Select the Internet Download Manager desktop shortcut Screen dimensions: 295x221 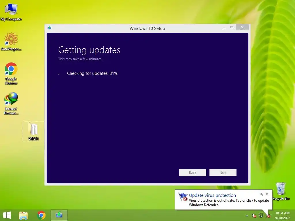coord(11,103)
